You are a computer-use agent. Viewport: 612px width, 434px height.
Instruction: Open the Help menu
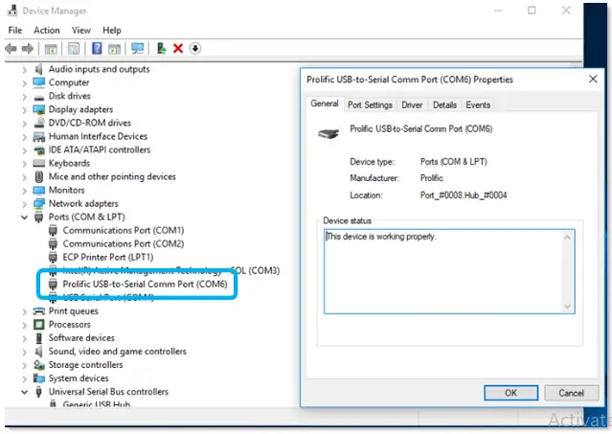pos(112,30)
